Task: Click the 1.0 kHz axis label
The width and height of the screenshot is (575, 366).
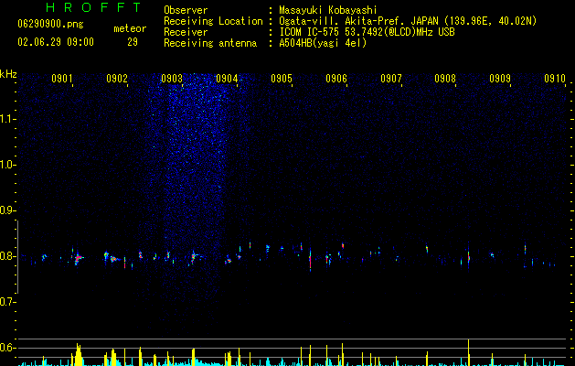Action: [7, 165]
